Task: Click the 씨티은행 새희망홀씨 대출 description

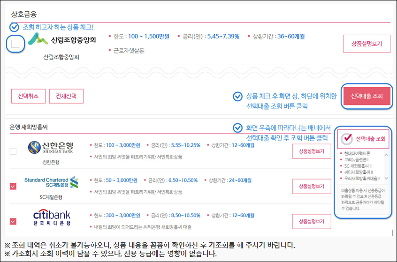Action: tap(143, 227)
